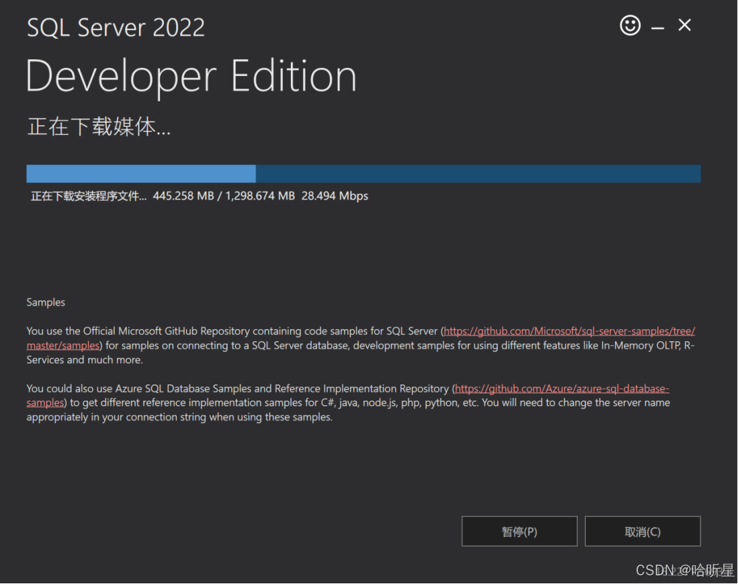Viewport: 738px width, 584px height.
Task: Click the 正在下载媒体... status heading
Action: click(x=99, y=127)
